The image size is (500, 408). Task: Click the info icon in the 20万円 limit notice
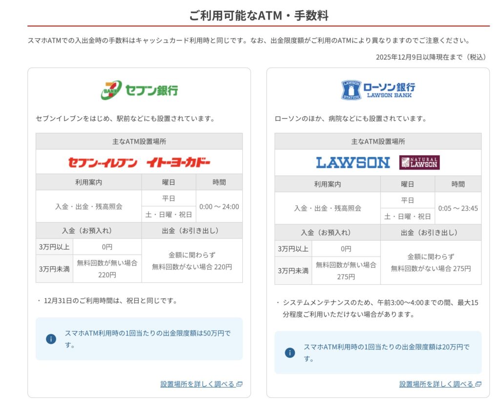click(290, 353)
